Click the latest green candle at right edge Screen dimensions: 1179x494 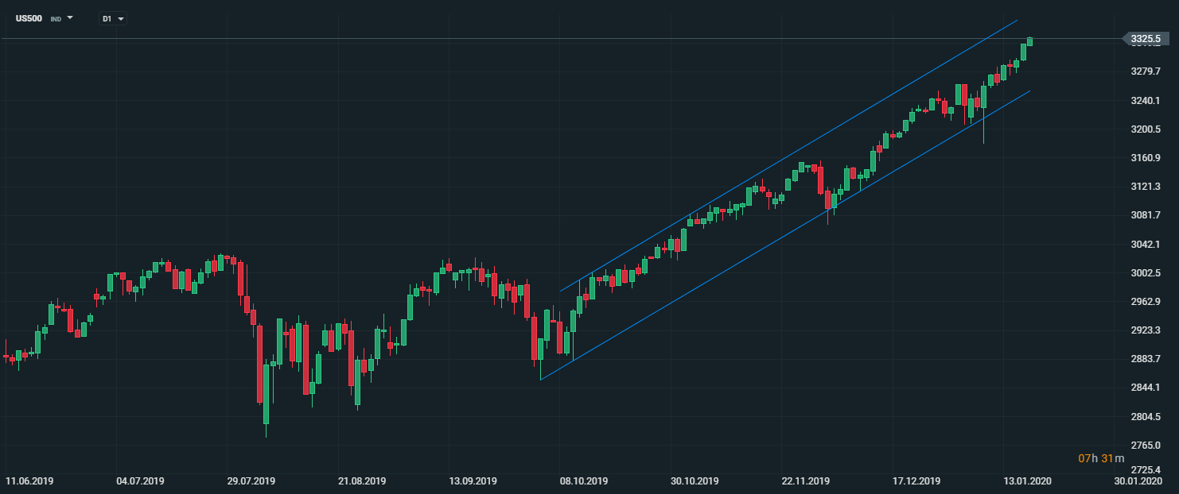coord(1029,41)
